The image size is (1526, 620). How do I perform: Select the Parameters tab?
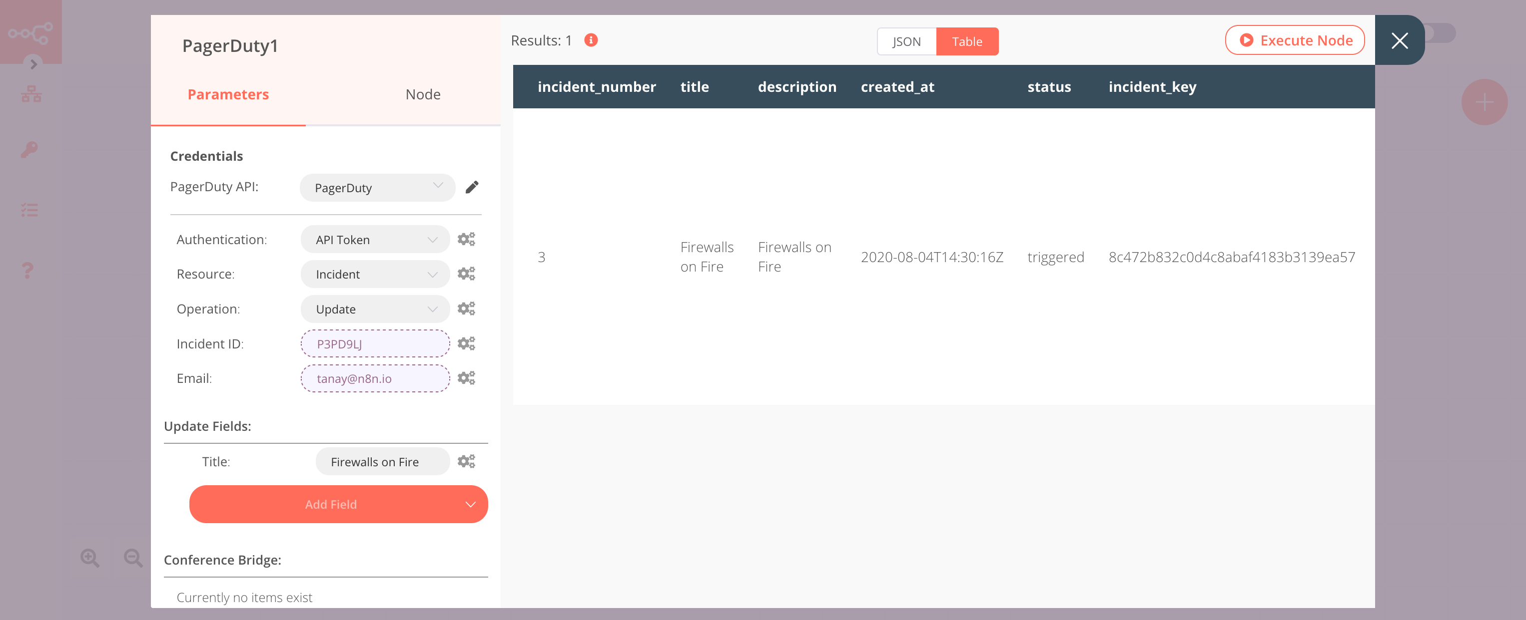(228, 93)
